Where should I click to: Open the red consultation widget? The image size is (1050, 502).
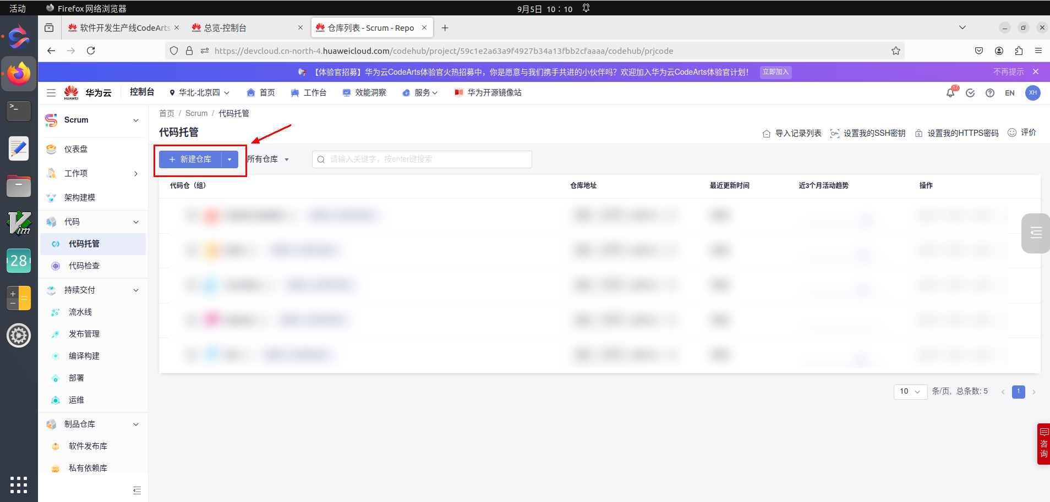(1043, 444)
